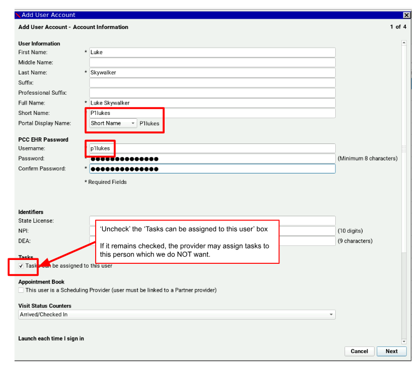Click the empty Suffix field

click(x=212, y=83)
